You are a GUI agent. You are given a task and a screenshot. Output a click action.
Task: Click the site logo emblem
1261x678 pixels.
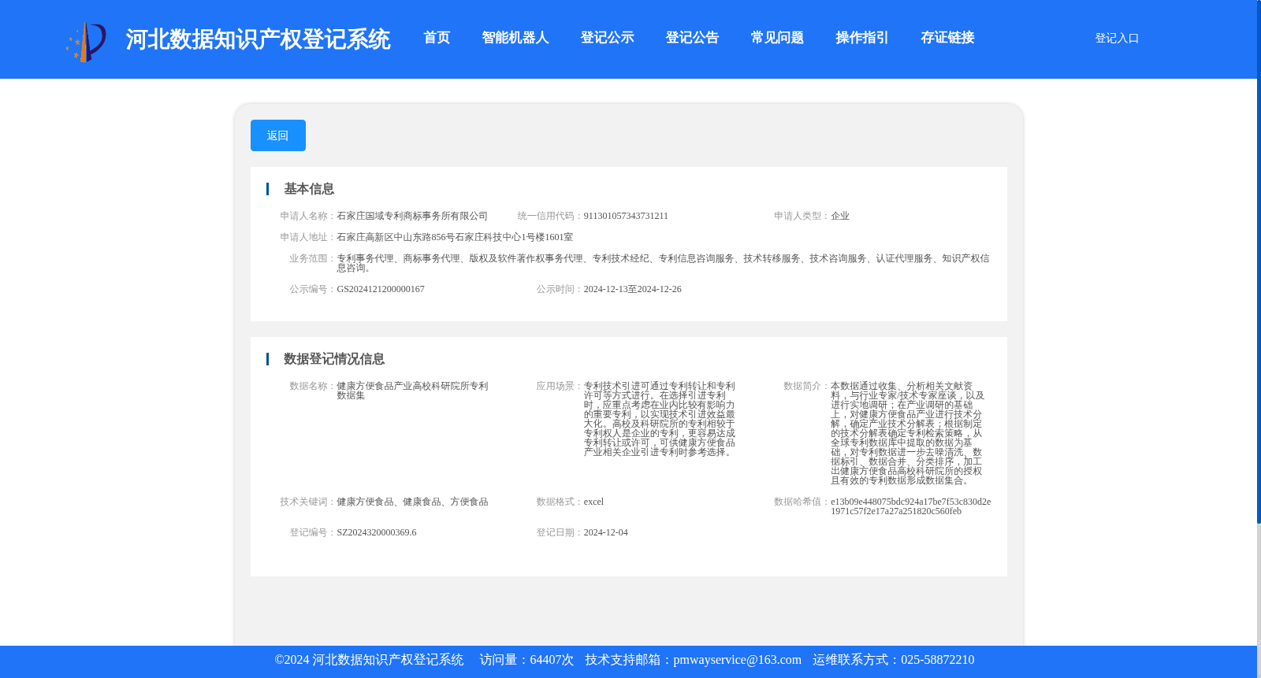(86, 42)
